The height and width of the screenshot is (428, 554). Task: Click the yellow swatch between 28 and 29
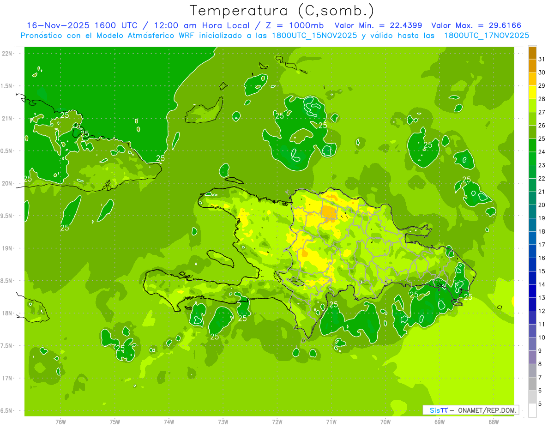point(532,92)
